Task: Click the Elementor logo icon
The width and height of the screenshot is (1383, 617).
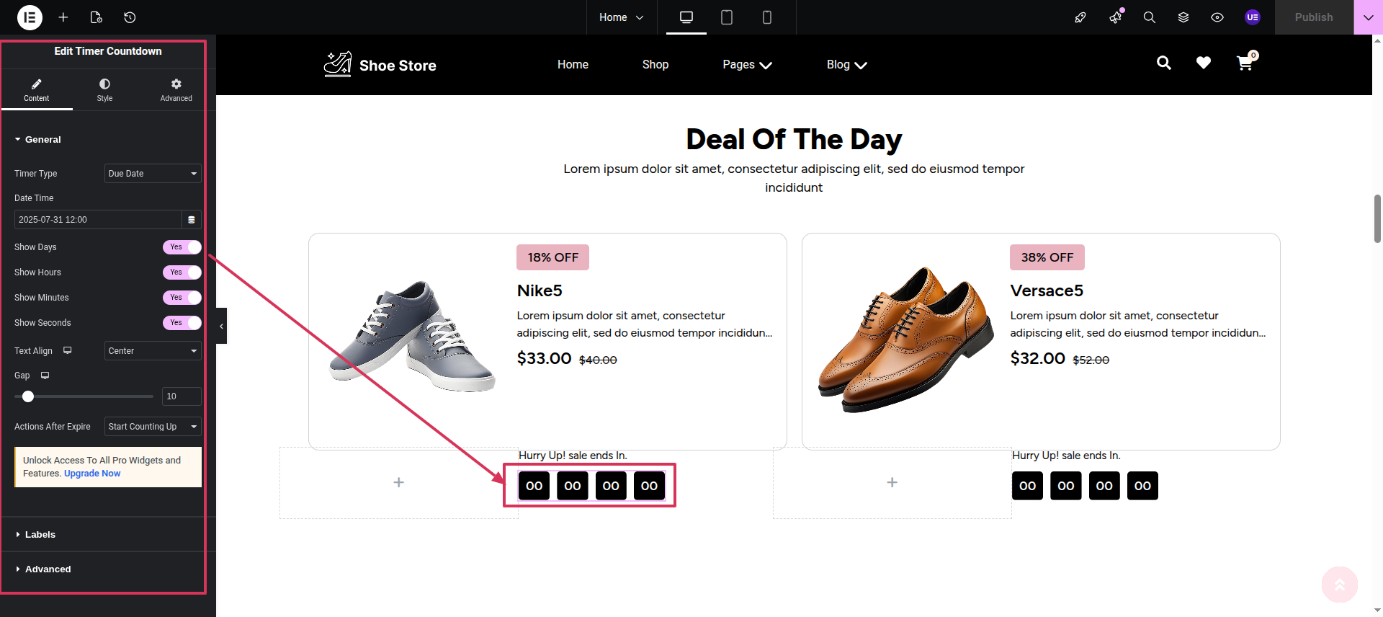Action: click(x=30, y=17)
